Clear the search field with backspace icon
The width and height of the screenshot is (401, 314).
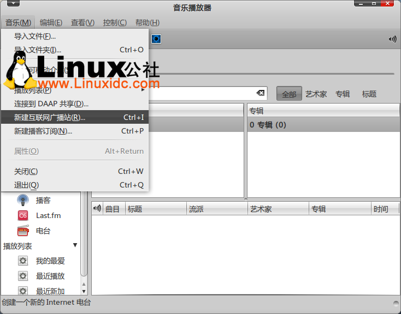(261, 93)
